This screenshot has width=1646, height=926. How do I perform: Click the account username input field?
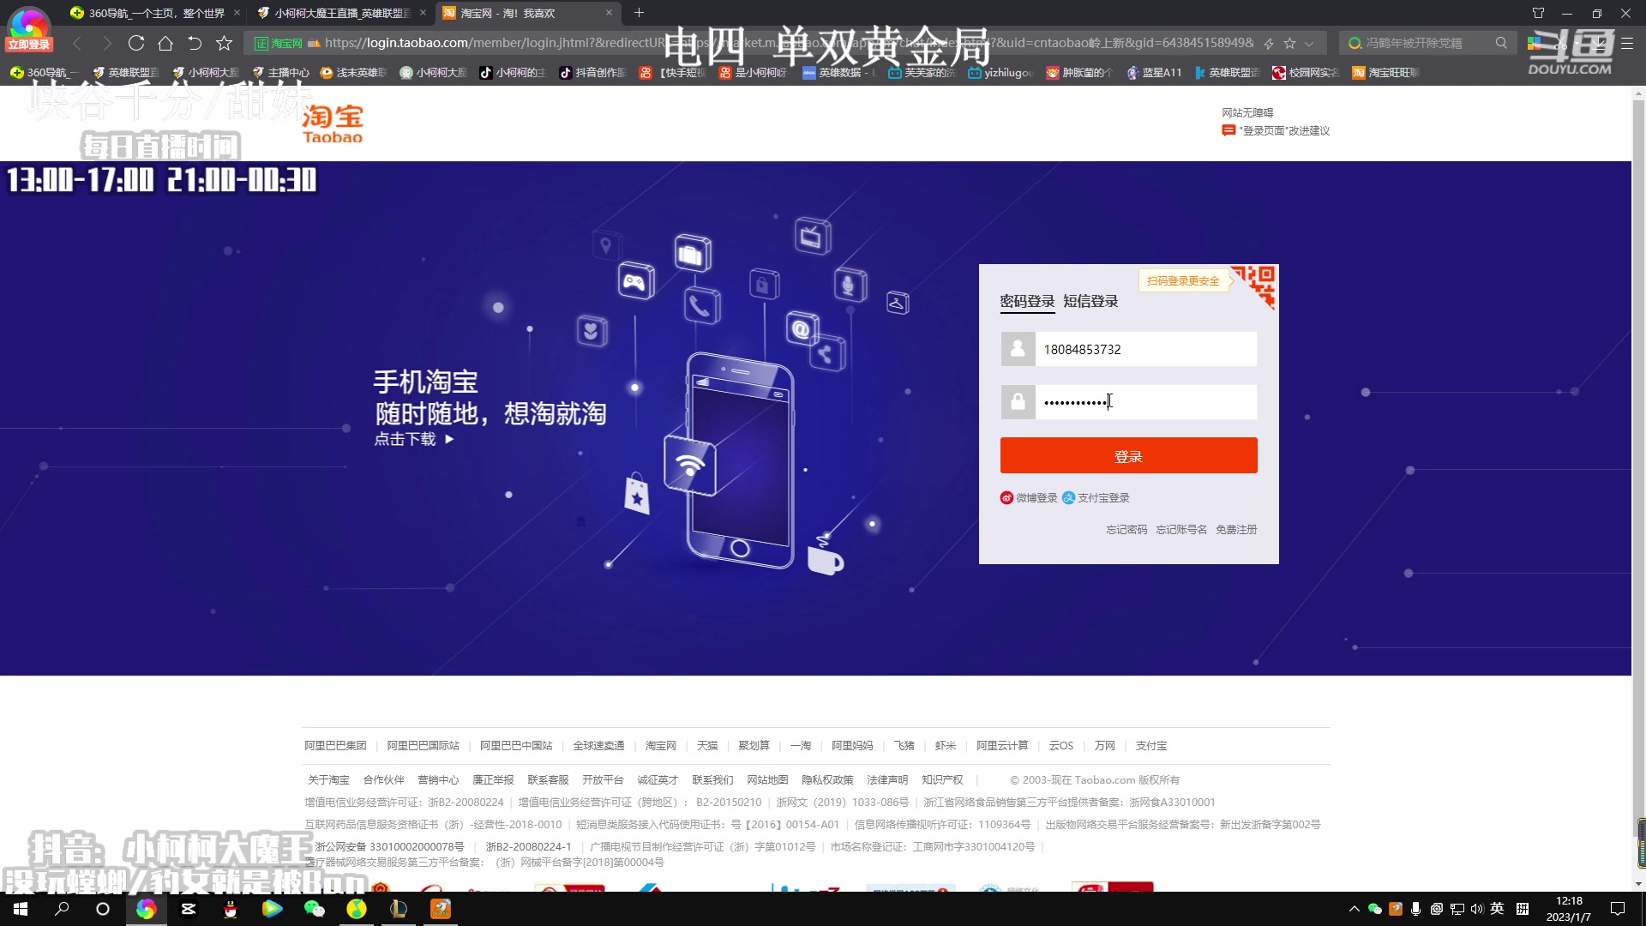pos(1145,349)
